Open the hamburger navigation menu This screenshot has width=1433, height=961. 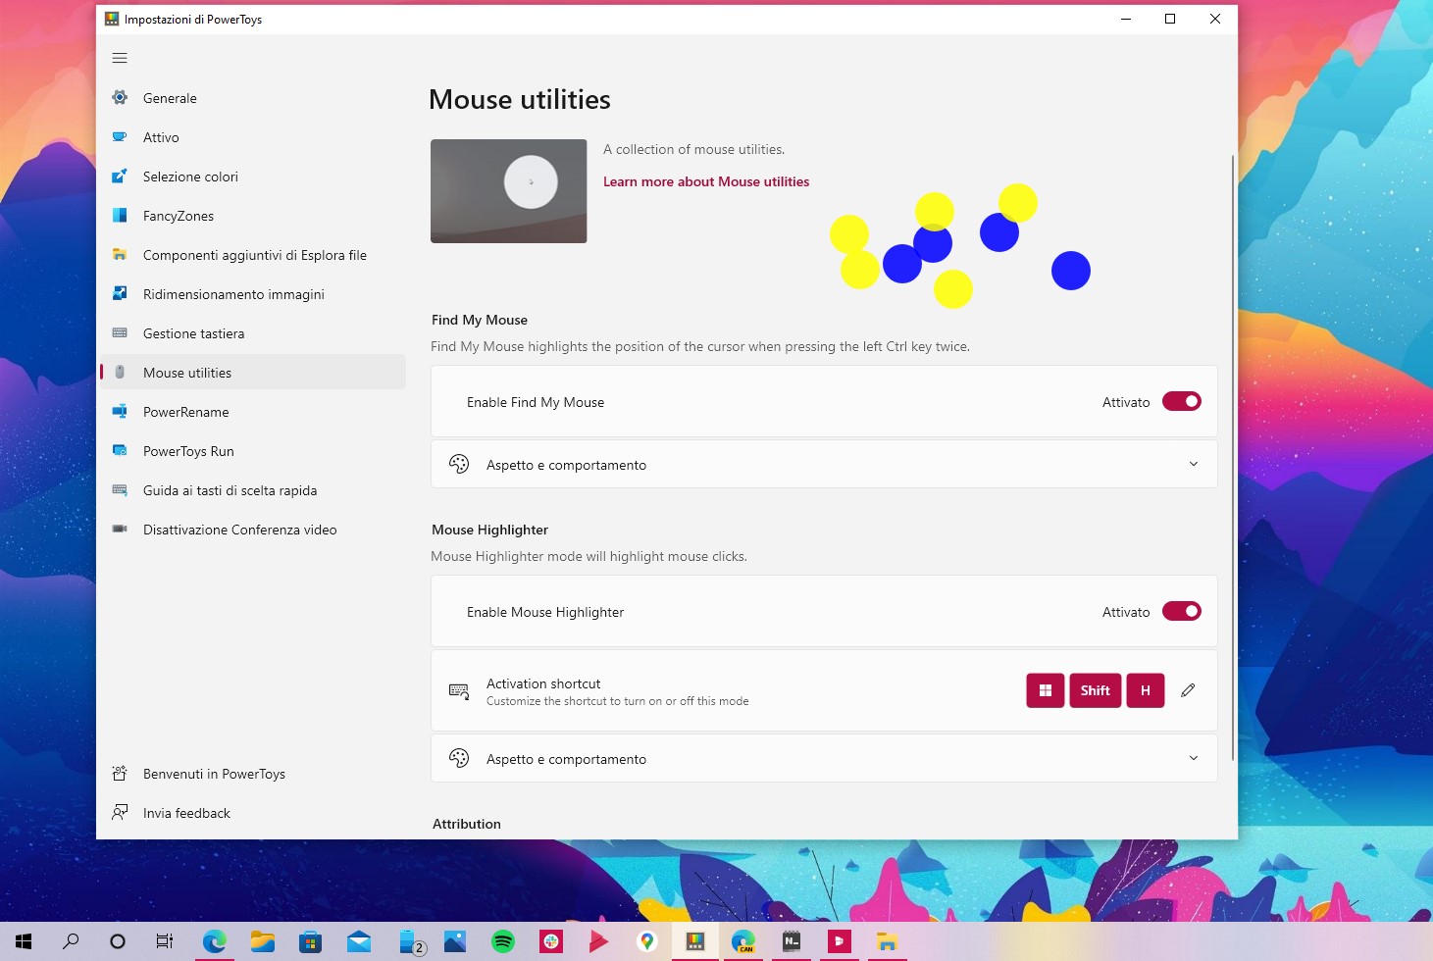click(x=120, y=58)
